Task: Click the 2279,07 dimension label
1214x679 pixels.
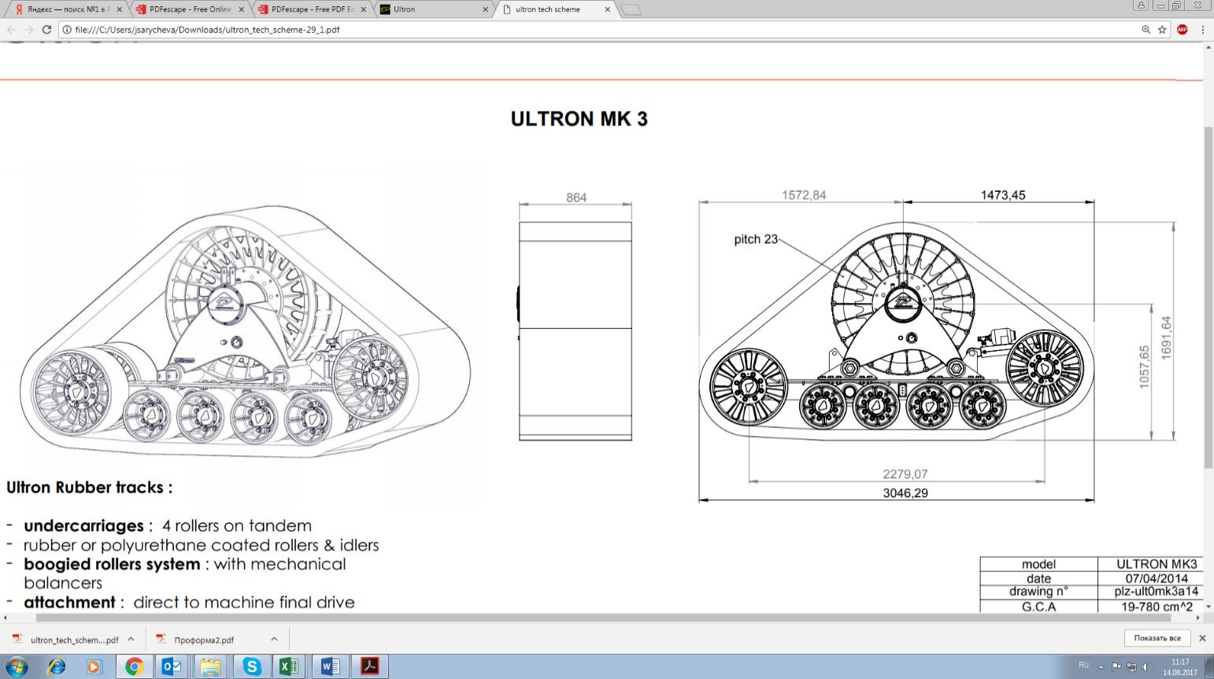Action: (905, 474)
